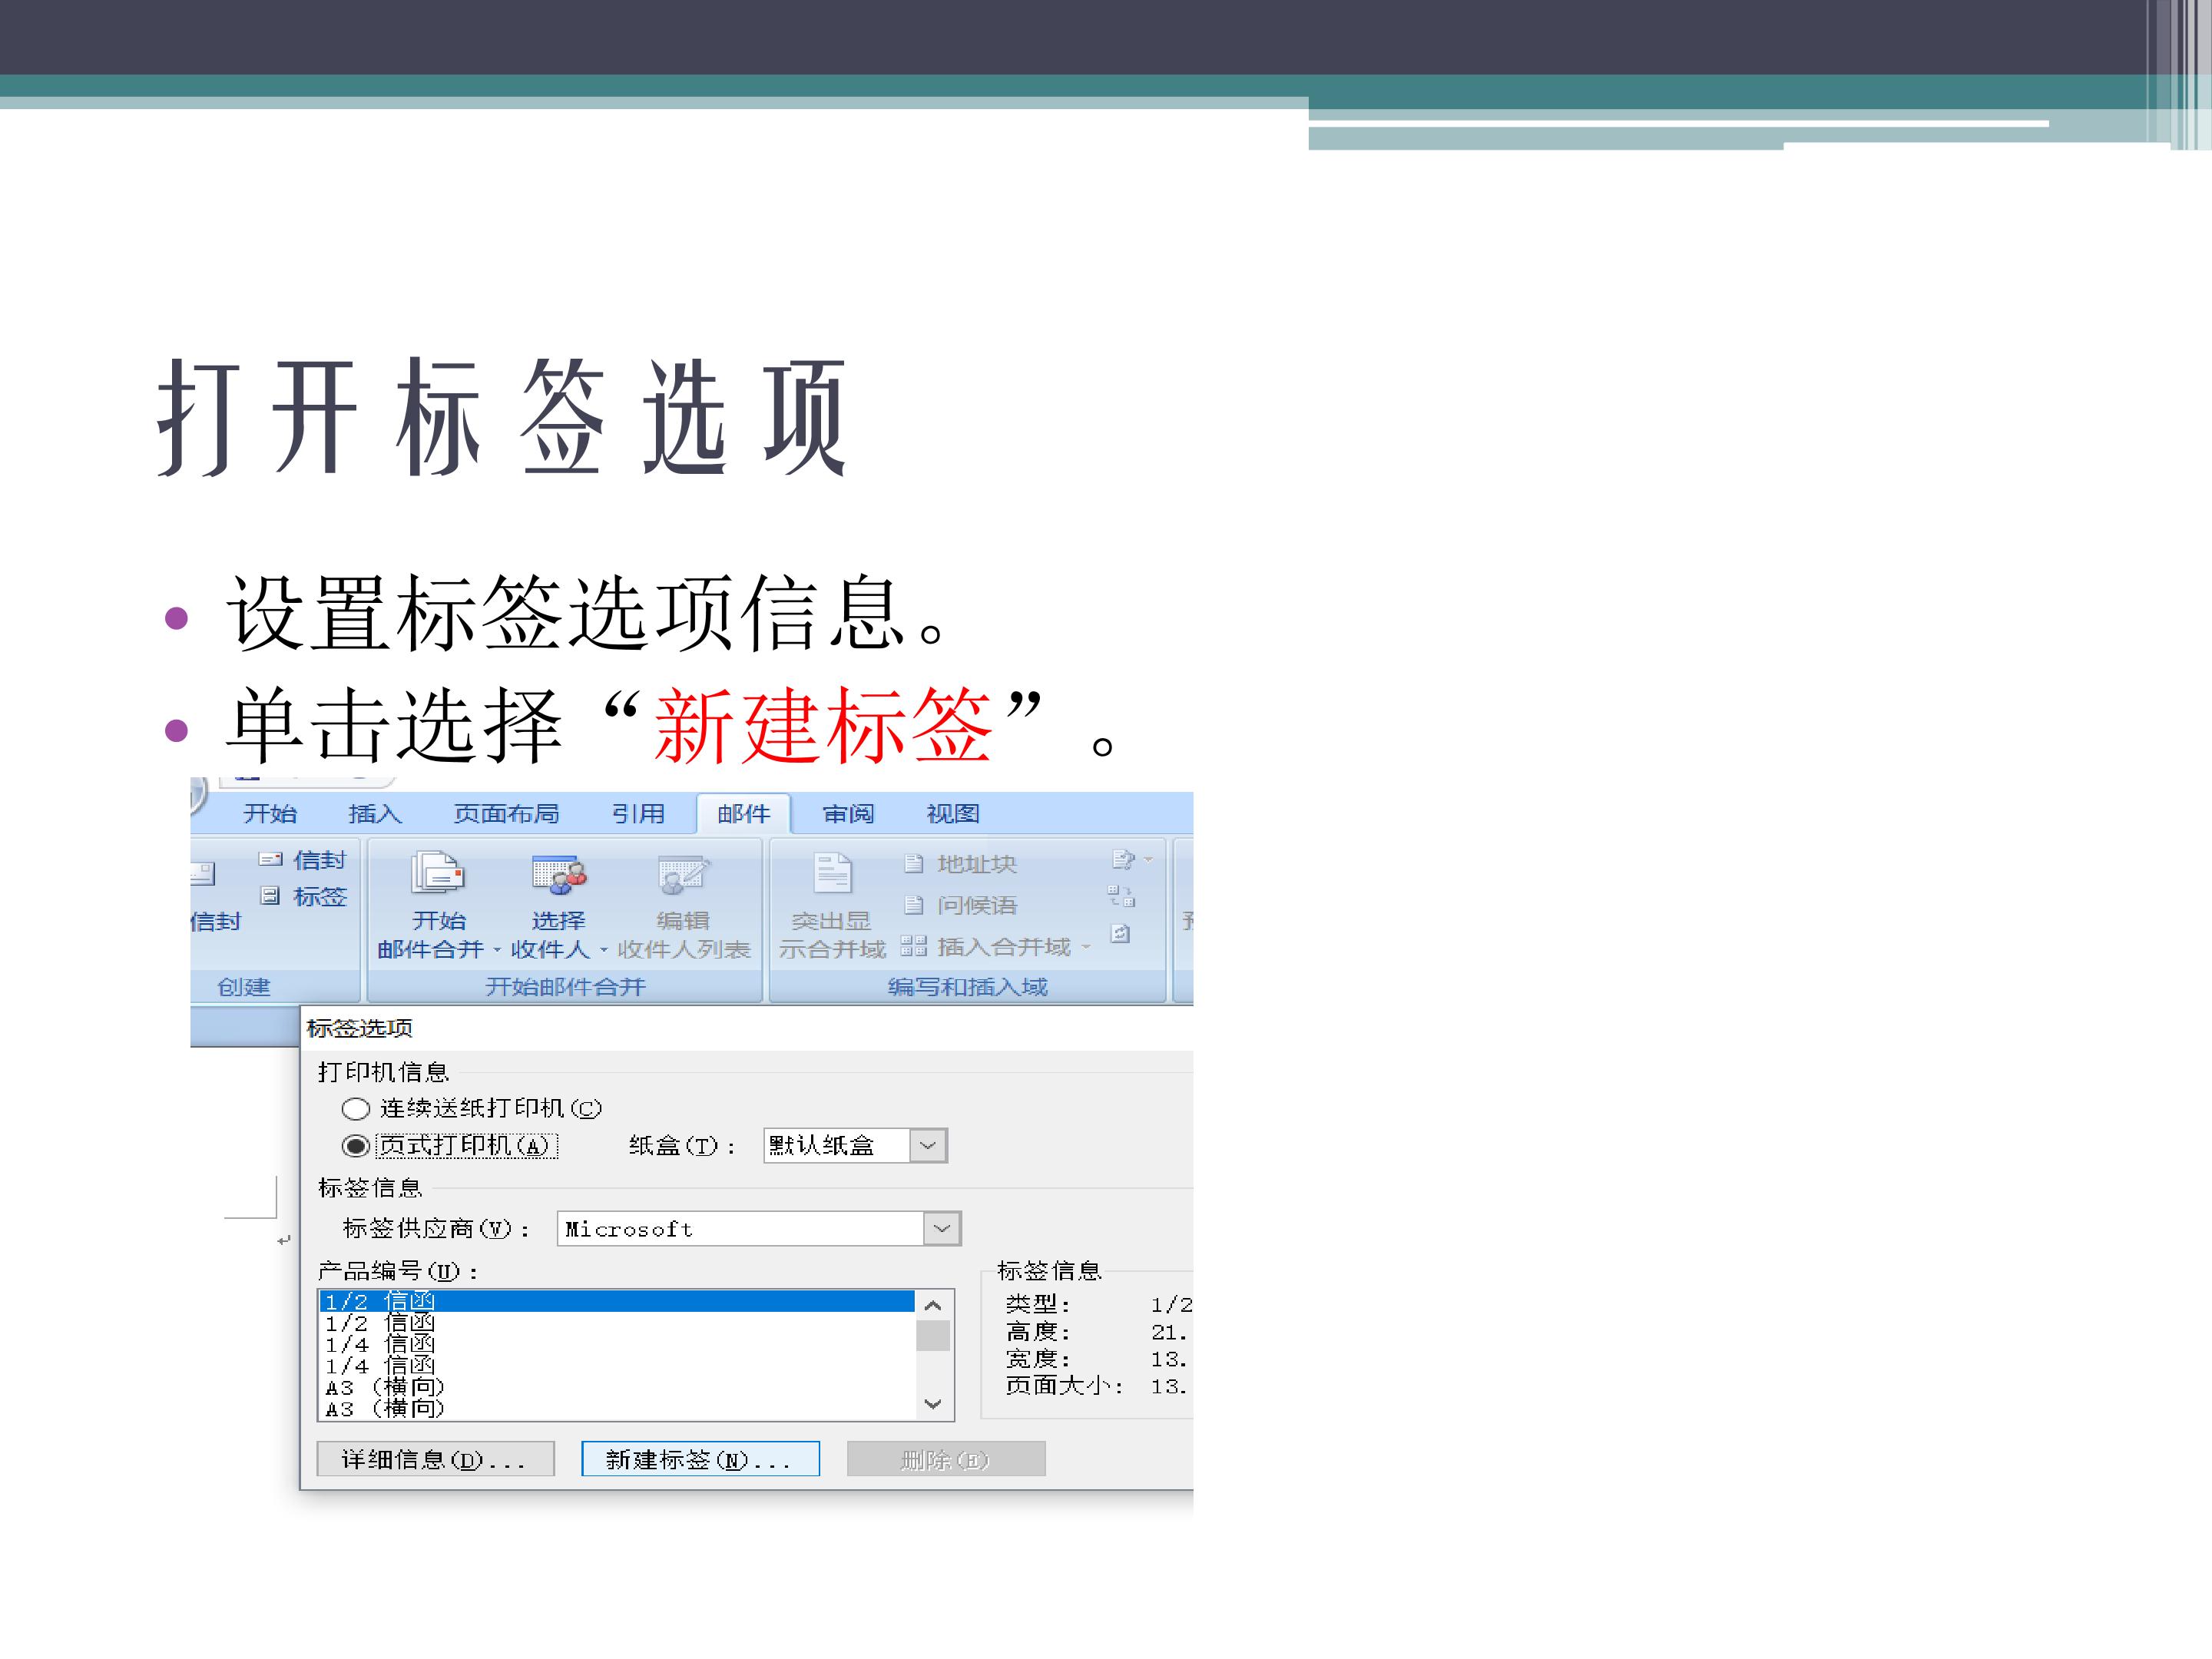Click the 开始邮件合并 document icon

point(438,873)
